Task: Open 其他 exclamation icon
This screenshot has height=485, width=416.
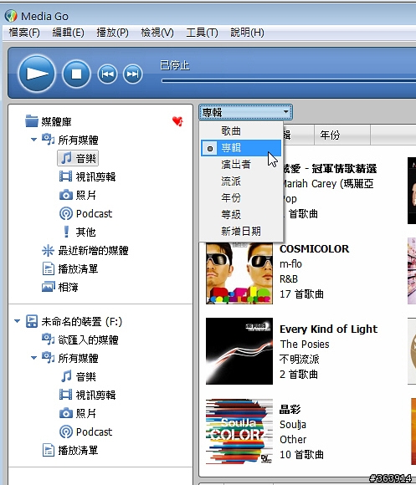Action: pos(66,232)
